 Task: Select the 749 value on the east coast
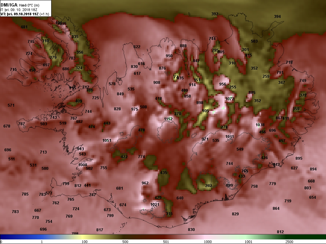(x=303, y=80)
